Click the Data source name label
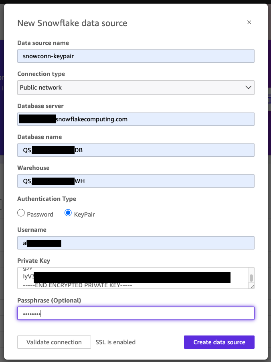The width and height of the screenshot is (271, 362). click(43, 43)
